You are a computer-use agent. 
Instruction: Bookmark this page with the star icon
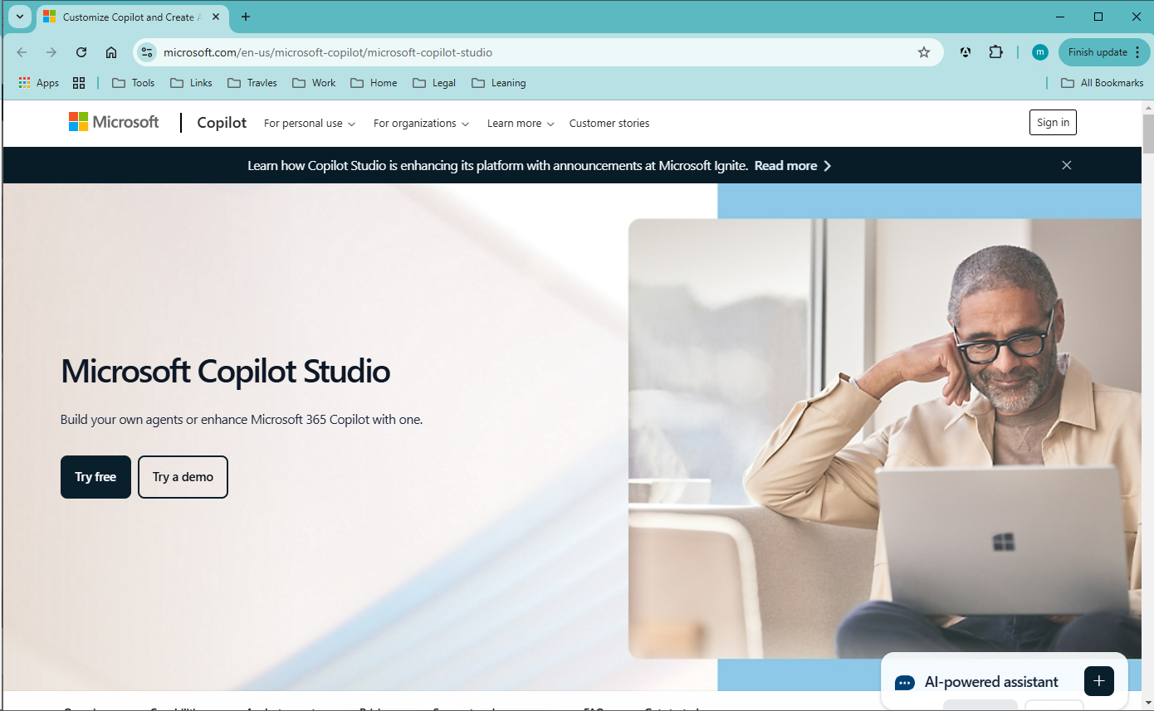924,52
